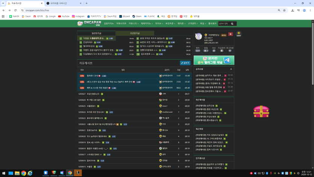Screen dimensions: 314x177
Task: Click the 글쓰기 write post button
Action: [185, 63]
